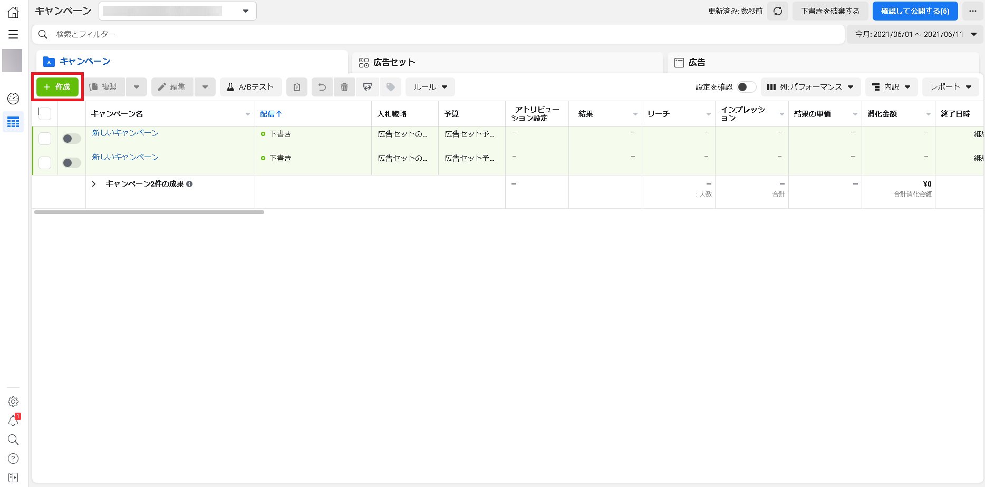This screenshot has width=985, height=487.
Task: Open second 新しいキャンペーン link
Action: click(125, 157)
